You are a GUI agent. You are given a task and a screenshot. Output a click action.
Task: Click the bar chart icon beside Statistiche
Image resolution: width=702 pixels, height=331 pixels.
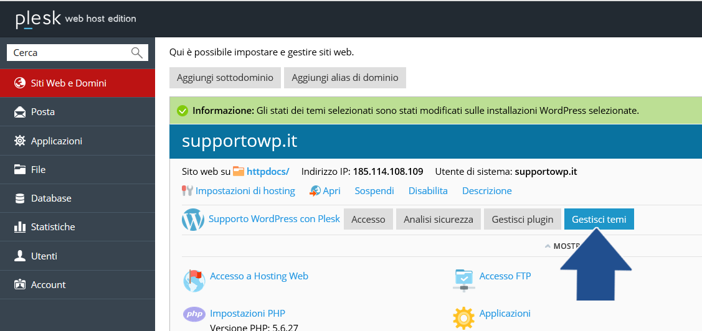pos(20,226)
